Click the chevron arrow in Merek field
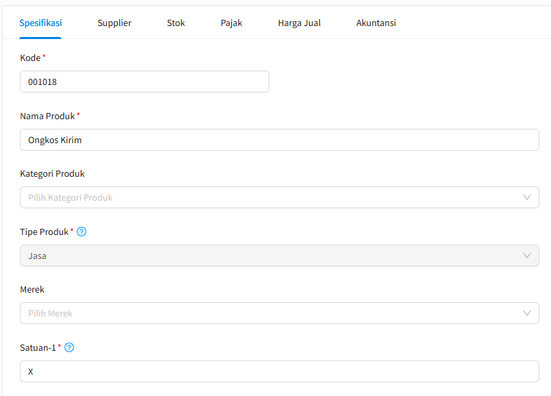The width and height of the screenshot is (551, 396). coord(526,313)
